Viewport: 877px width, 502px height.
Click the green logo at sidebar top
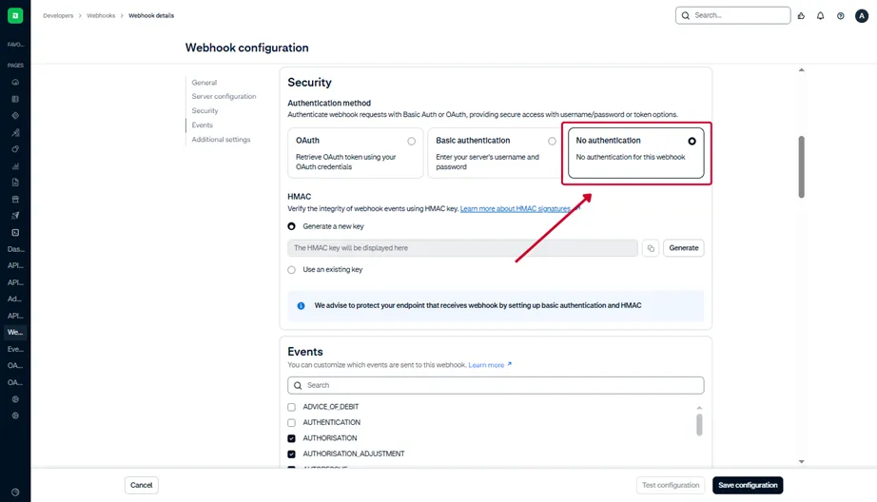tap(15, 15)
